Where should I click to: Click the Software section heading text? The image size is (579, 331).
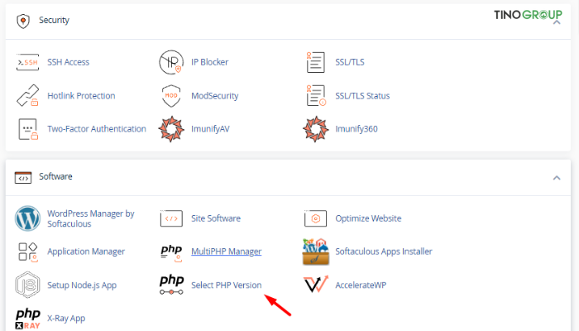tap(55, 176)
